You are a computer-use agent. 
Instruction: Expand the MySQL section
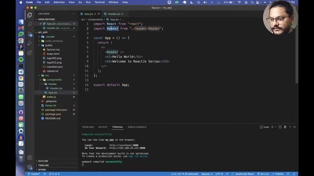(42, 170)
